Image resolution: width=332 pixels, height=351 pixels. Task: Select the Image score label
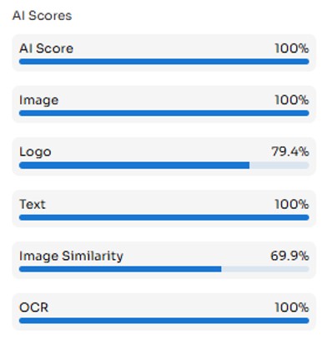pos(39,100)
